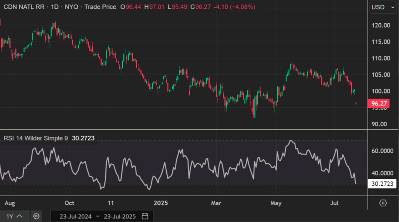The width and height of the screenshot is (399, 222).
Task: Click the 30.2723 RSI axis value tag
Action: [x=382, y=184]
